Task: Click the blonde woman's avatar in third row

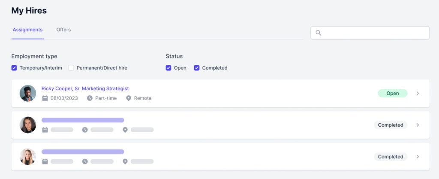Action: click(28, 157)
